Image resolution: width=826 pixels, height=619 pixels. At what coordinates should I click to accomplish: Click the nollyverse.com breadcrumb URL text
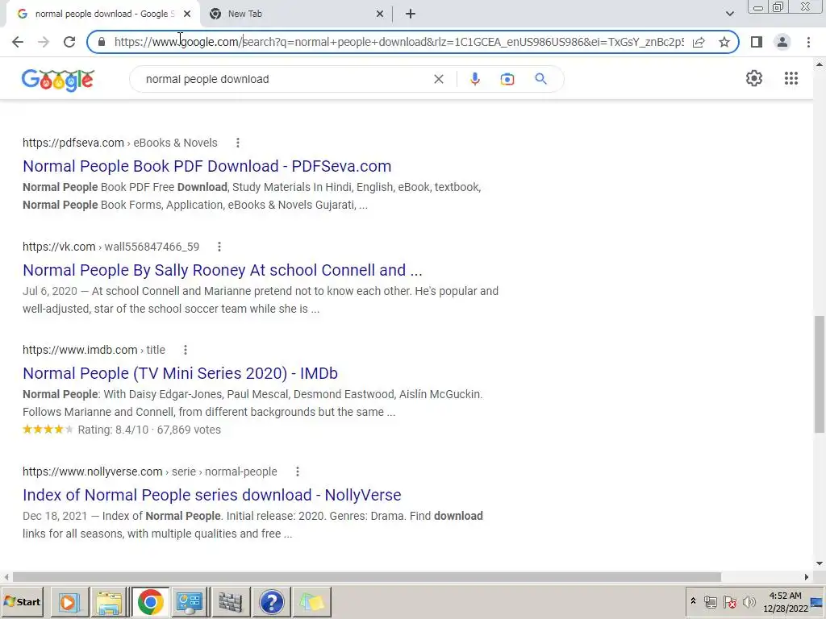pos(149,472)
